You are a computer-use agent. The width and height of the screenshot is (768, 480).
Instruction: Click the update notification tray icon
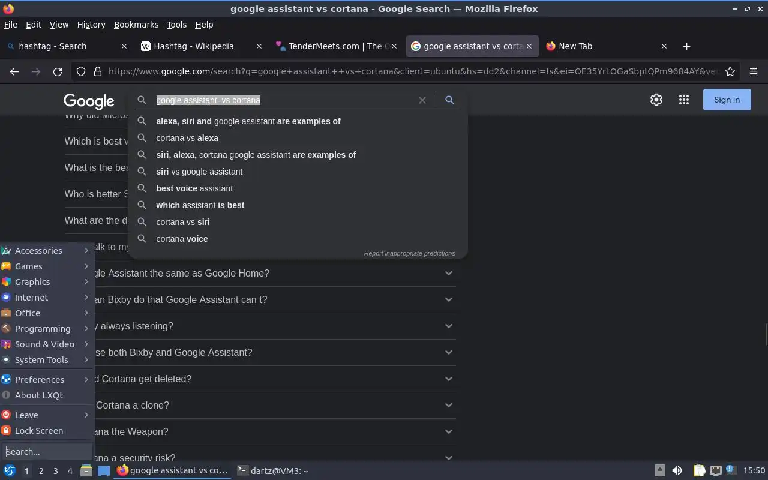731,470
